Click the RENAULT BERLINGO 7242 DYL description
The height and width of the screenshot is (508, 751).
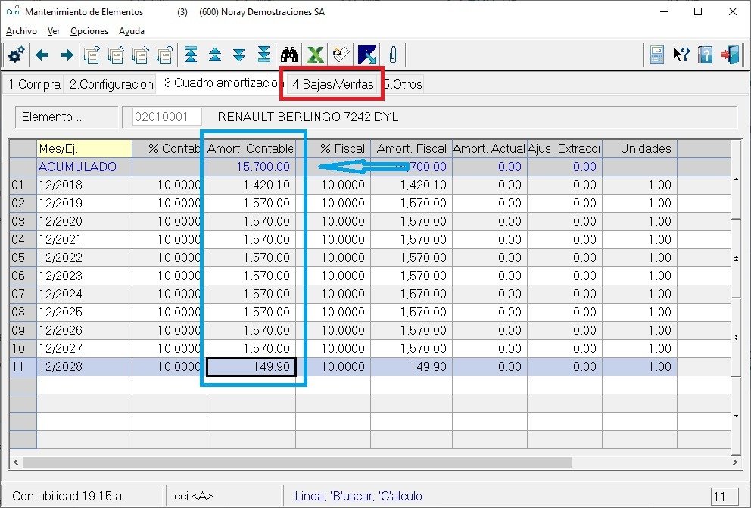[308, 117]
